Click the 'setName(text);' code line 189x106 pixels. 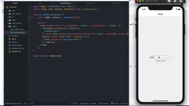click(x=52, y=31)
